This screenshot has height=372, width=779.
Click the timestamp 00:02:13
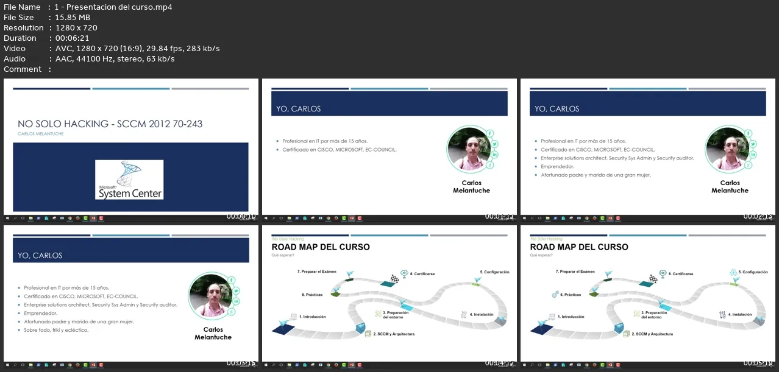click(758, 216)
